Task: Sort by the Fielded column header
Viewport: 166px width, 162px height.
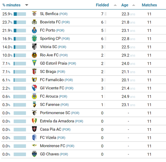Action: (x=102, y=5)
